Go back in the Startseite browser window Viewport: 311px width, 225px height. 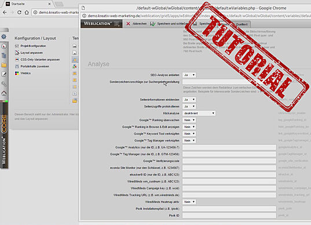[x=5, y=12]
